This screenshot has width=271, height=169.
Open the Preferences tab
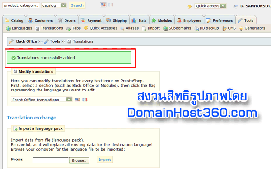click(220, 20)
